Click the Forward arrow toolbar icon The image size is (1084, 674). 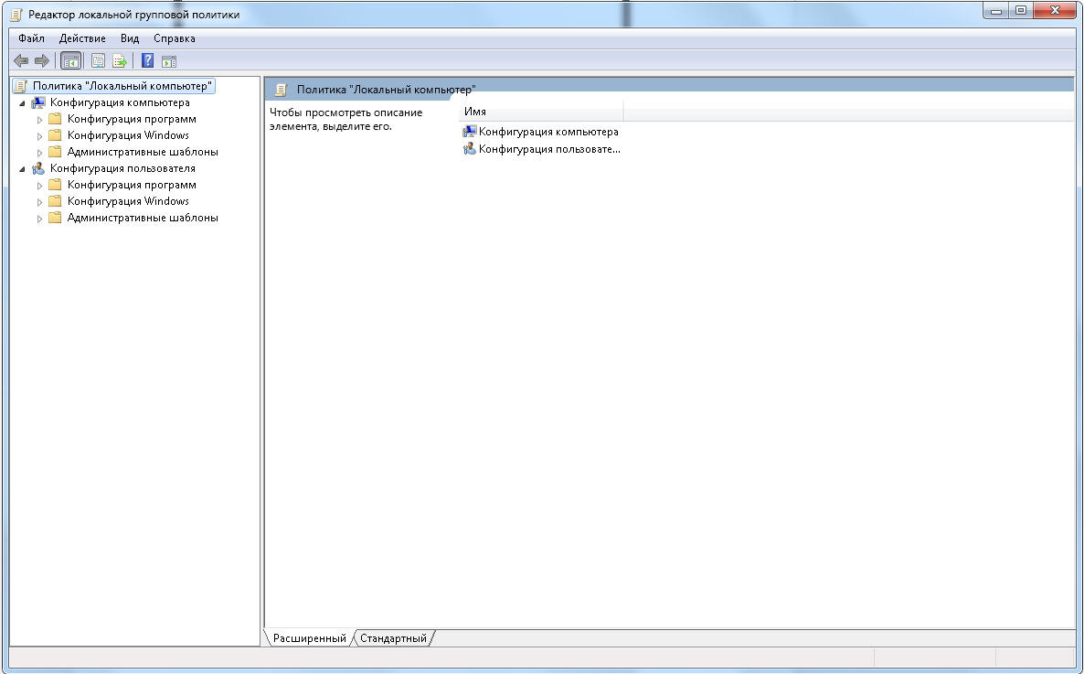pos(42,61)
